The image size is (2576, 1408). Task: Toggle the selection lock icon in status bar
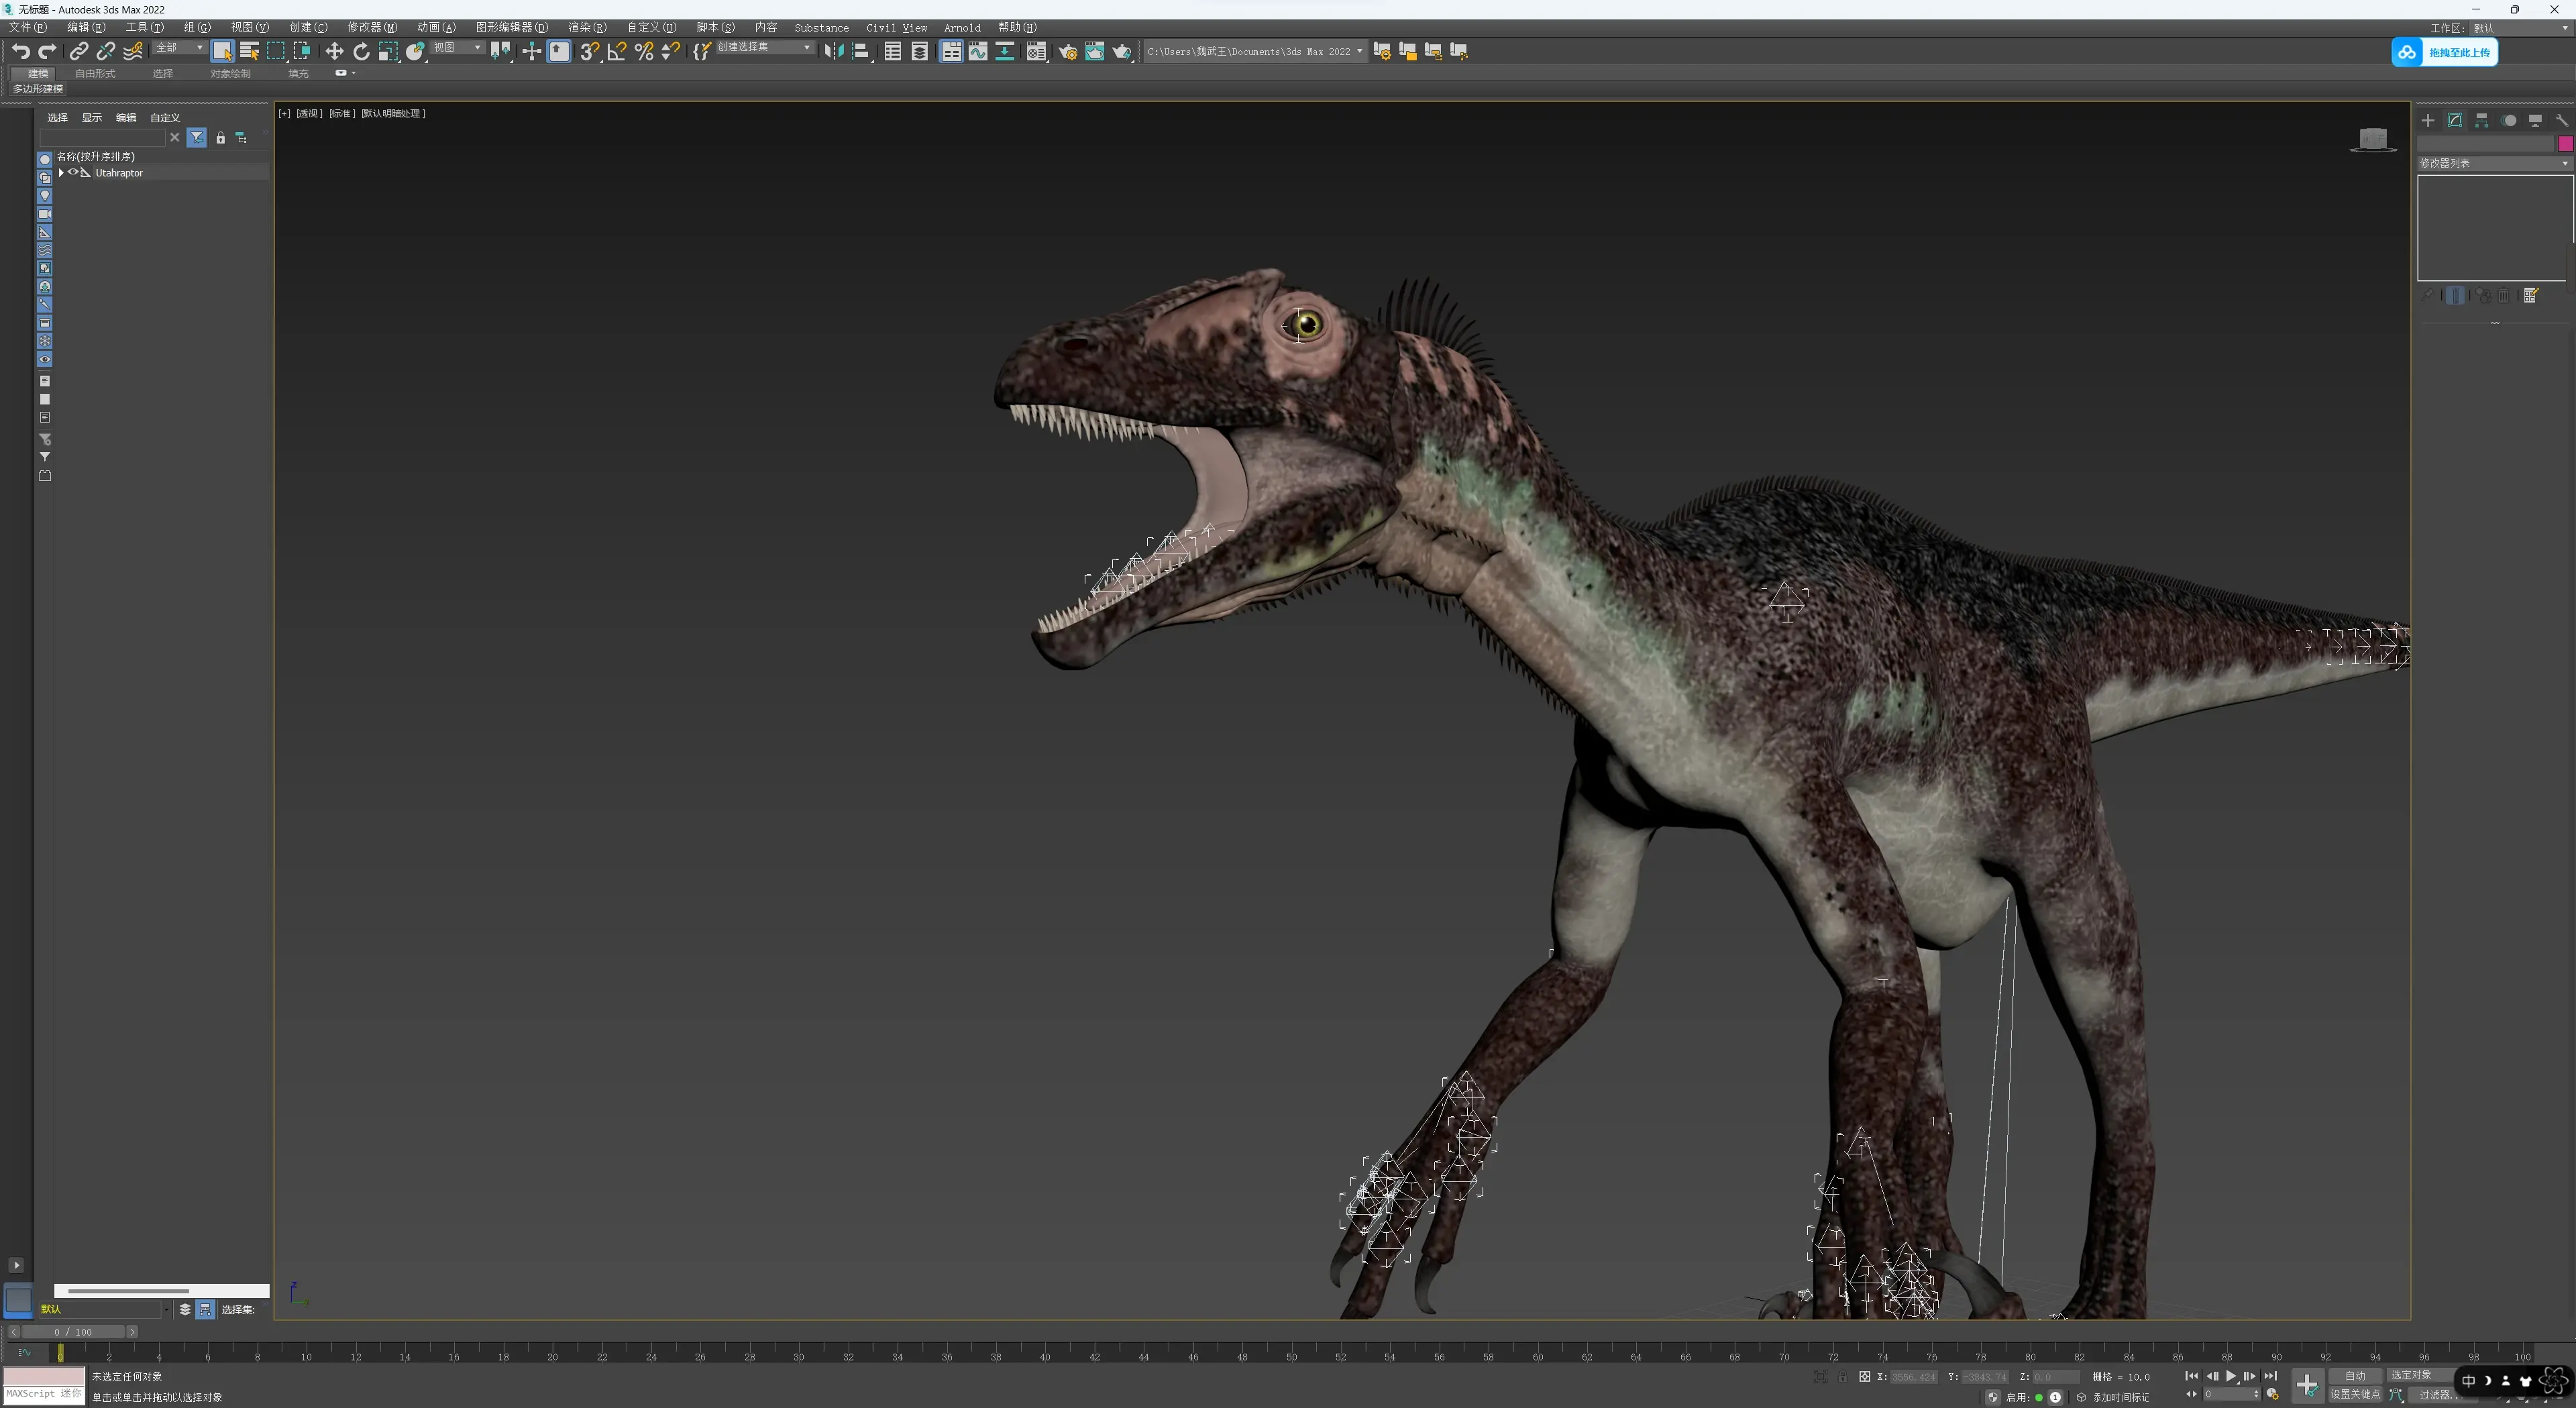[1842, 1377]
